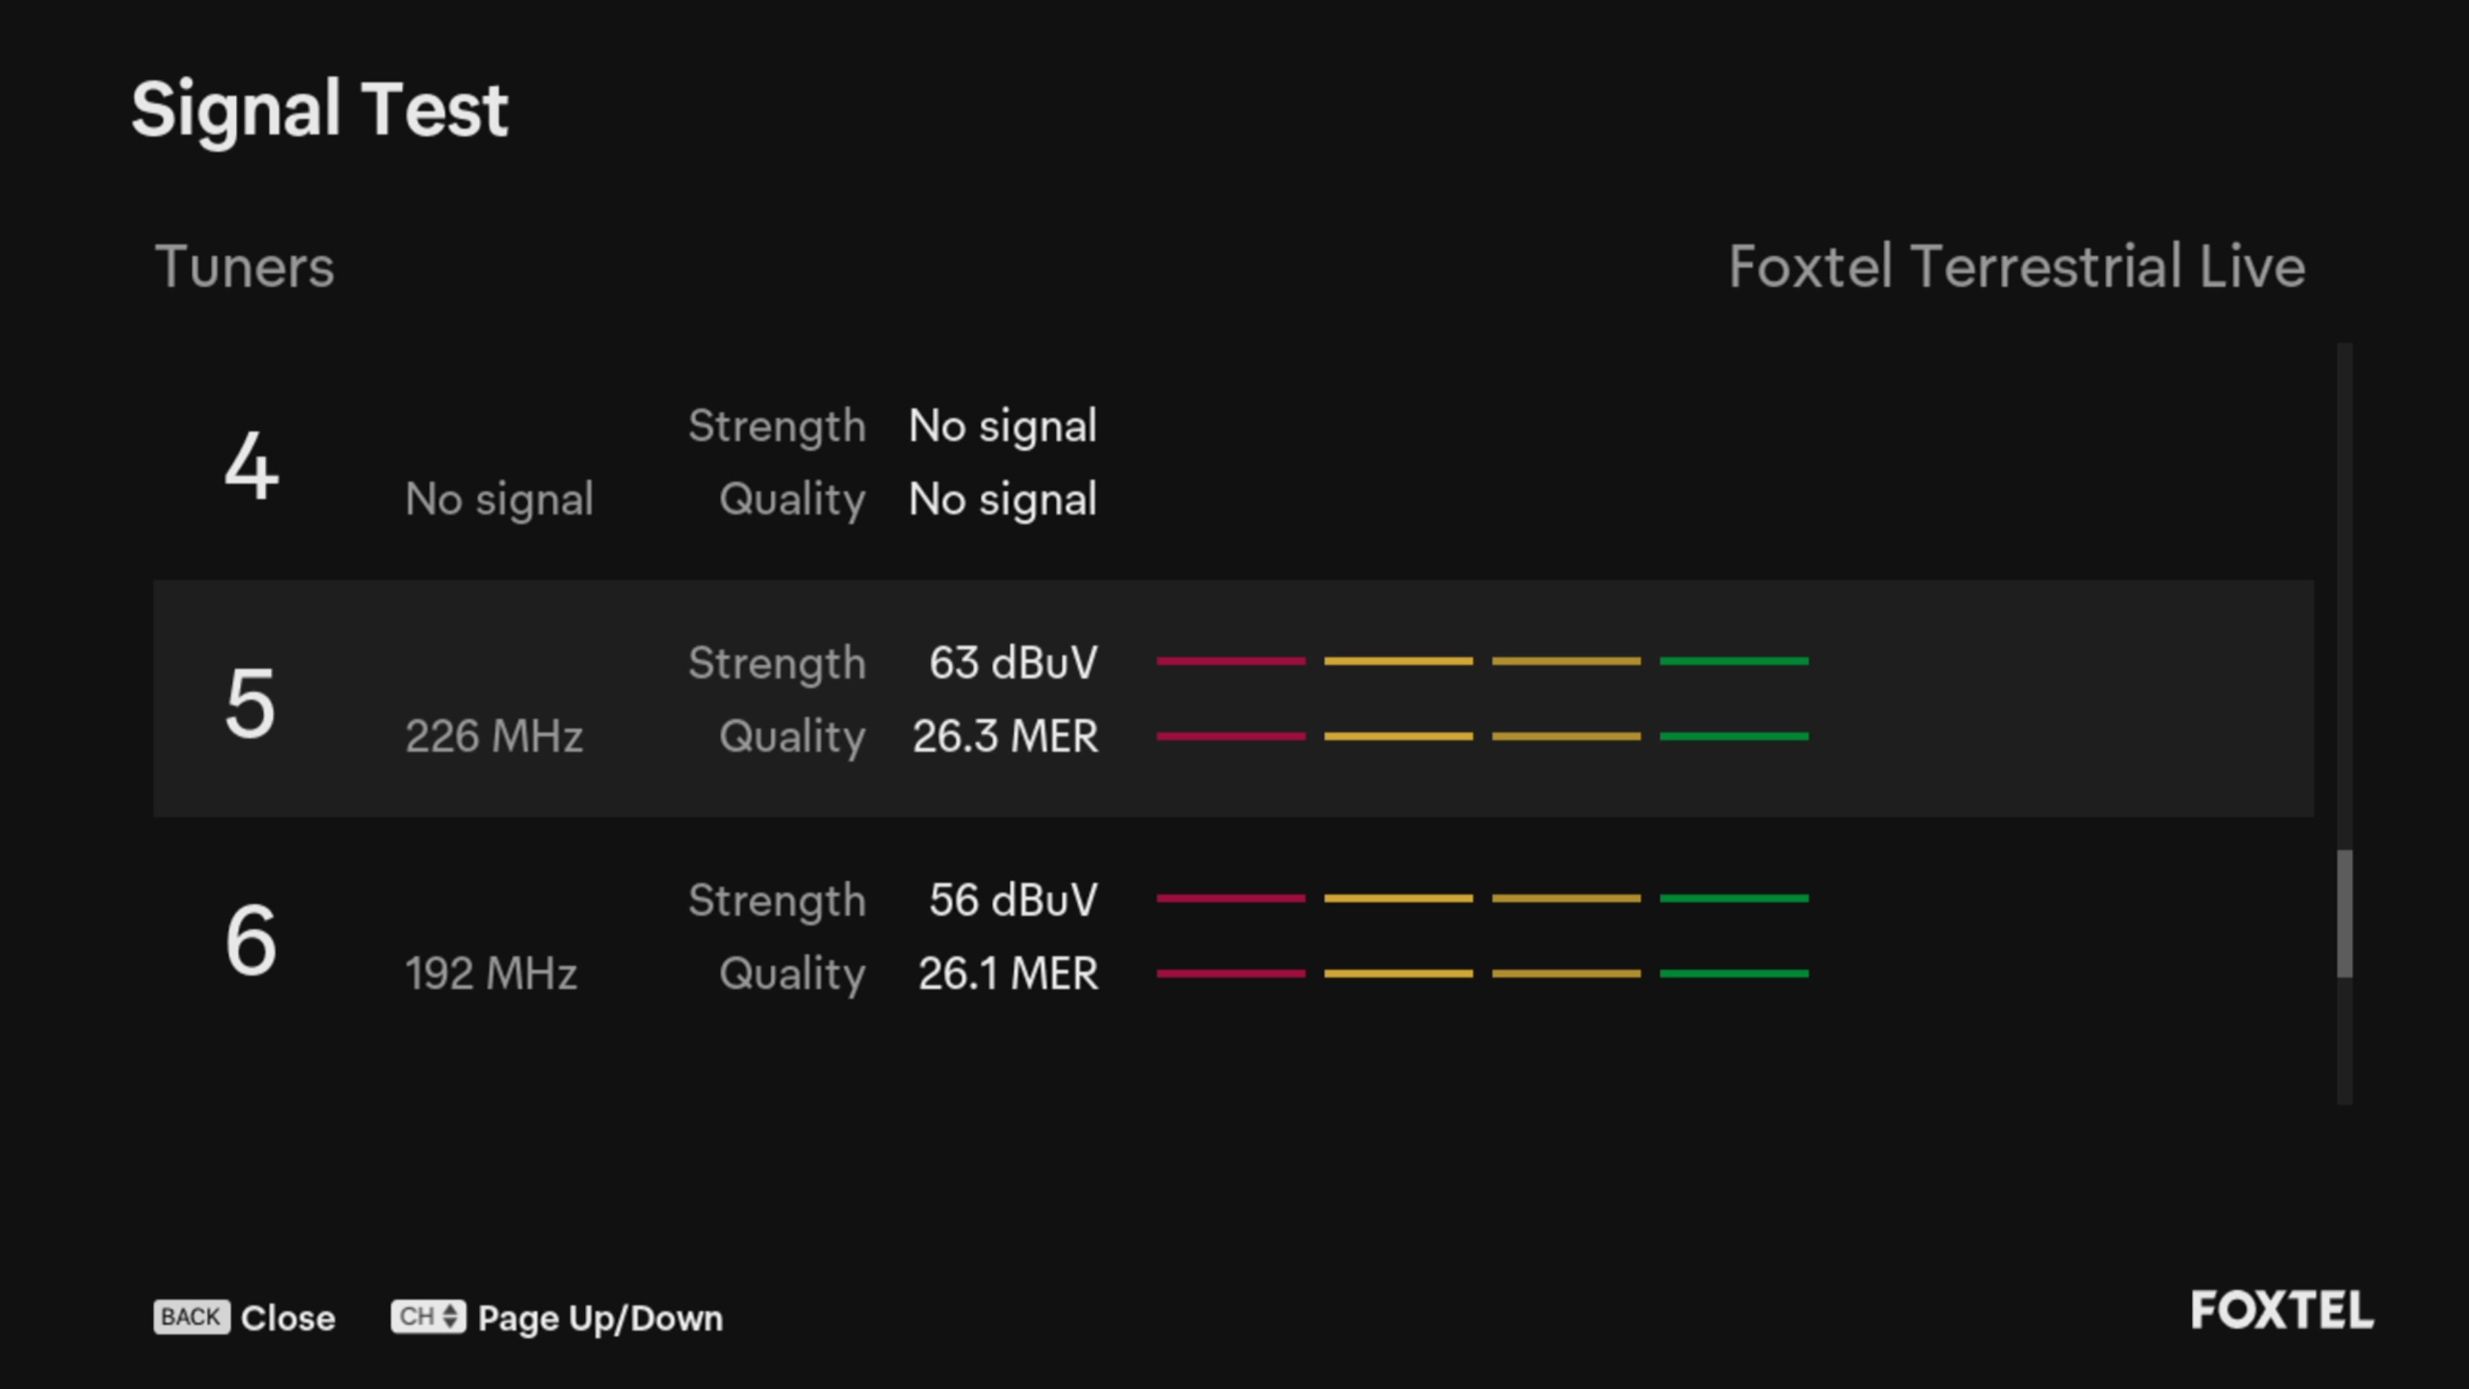Screen dimensions: 2469x1389
Task: Click tuner 5 quality red bar segment
Action: (x=1231, y=736)
